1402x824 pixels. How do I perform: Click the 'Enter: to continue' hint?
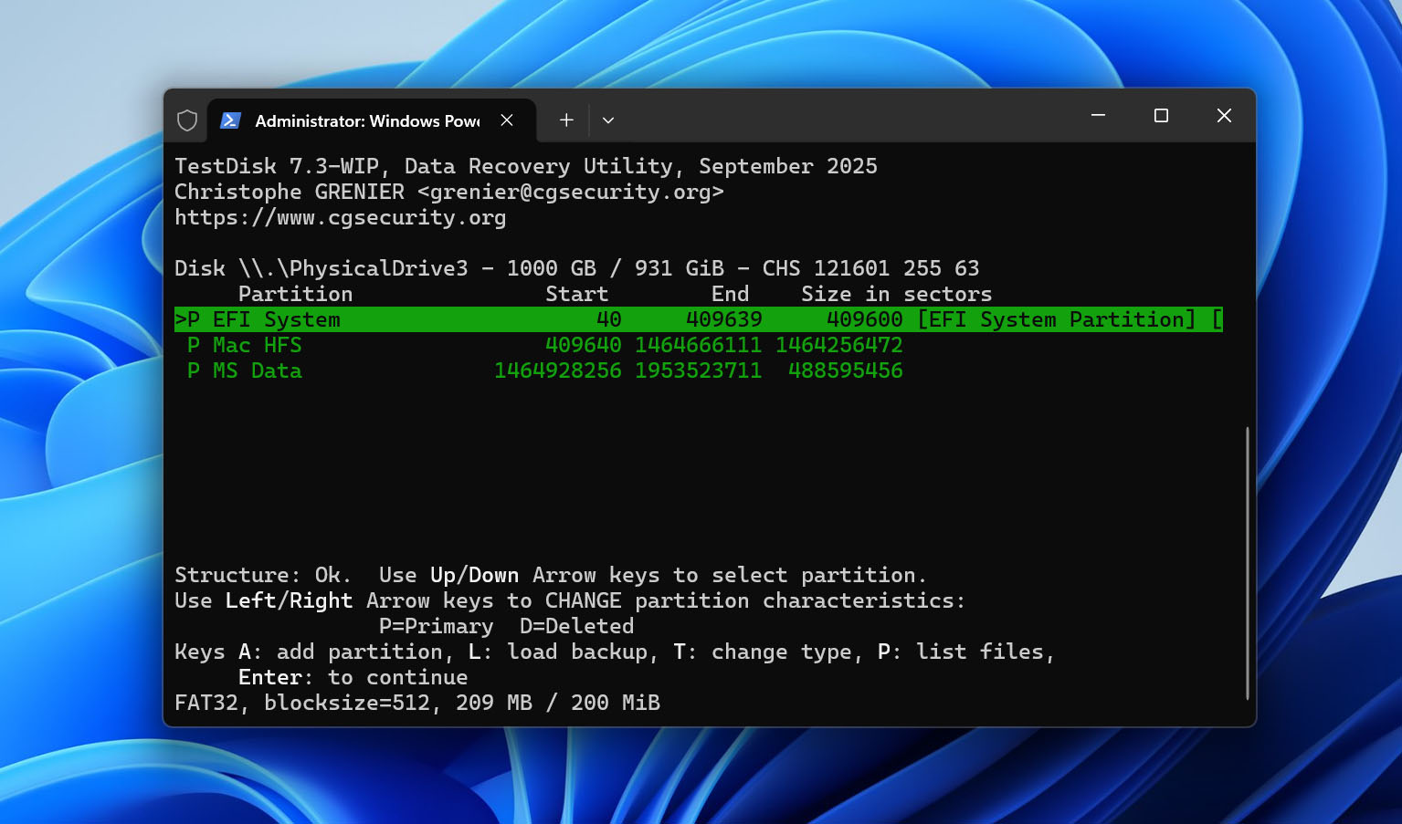point(353,677)
